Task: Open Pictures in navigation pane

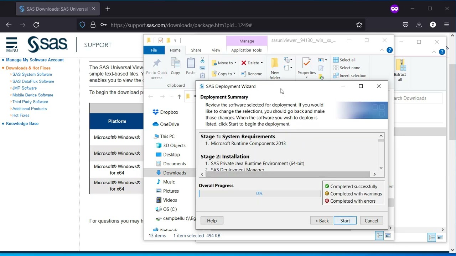Action: [167, 191]
